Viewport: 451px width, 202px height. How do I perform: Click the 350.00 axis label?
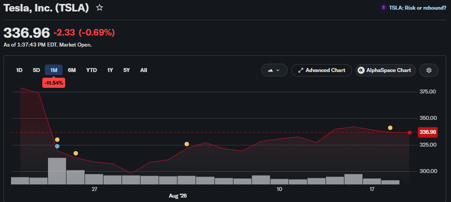(x=428, y=118)
